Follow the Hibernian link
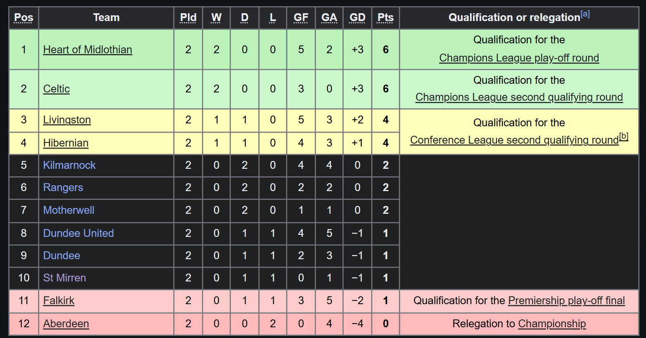Image resolution: width=646 pixels, height=338 pixels. click(66, 143)
